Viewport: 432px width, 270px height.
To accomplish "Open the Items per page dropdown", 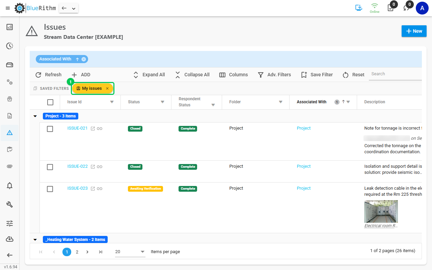I will pyautogui.click(x=130, y=252).
